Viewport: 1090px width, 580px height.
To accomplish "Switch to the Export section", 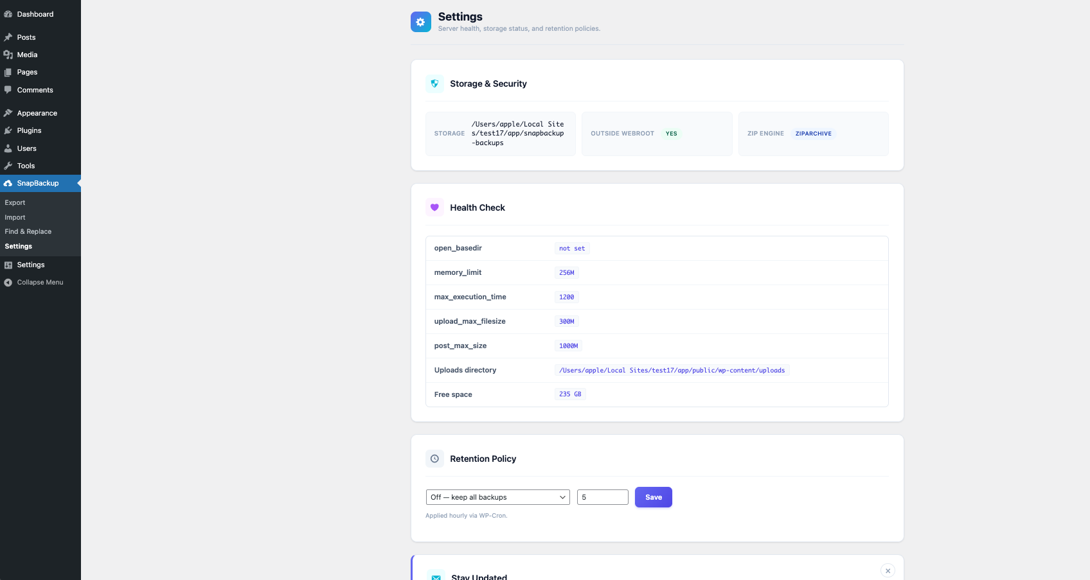I will pos(15,202).
